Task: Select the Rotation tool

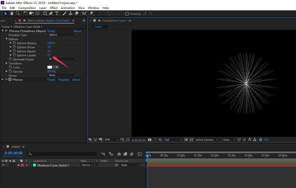Action: [x=25, y=13]
